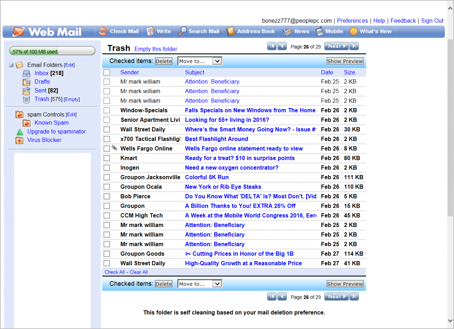
Task: Select the Groupon Goods message checkbox
Action: coord(107,254)
